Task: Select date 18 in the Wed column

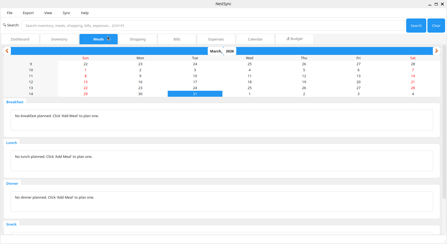Action: [x=250, y=82]
